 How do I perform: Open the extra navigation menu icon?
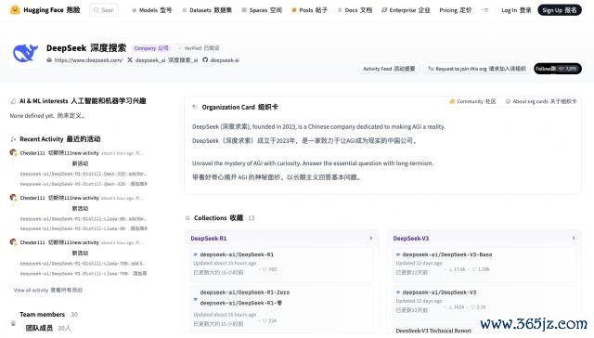tap(484, 10)
